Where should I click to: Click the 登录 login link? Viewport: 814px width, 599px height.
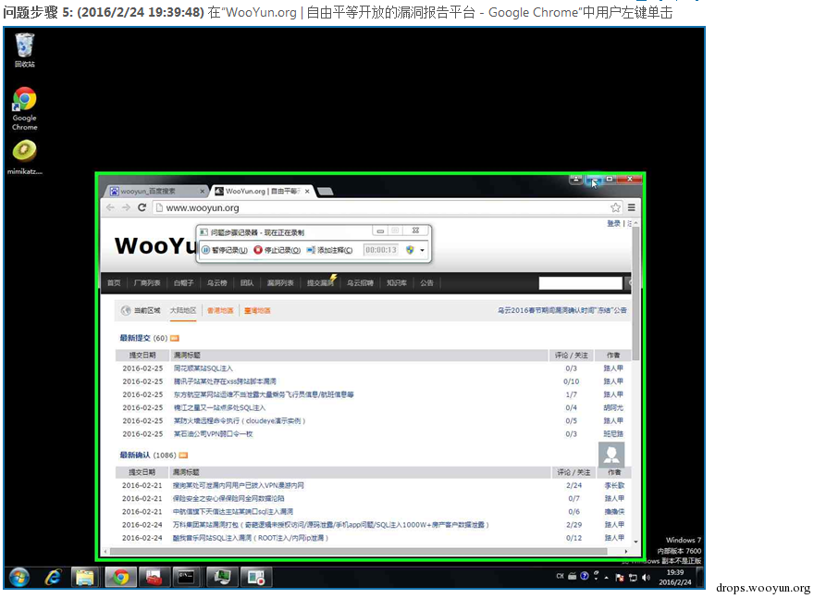coord(613,223)
